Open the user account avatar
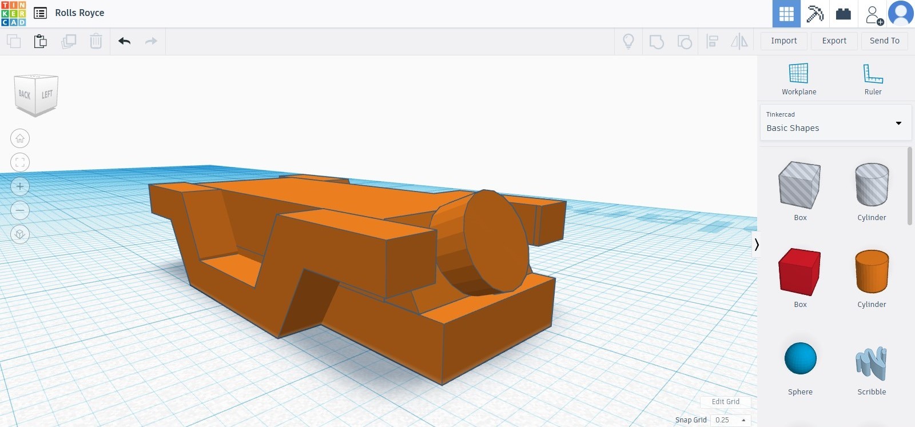Image resolution: width=915 pixels, height=427 pixels. [901, 14]
